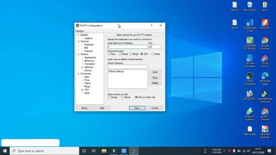Click the taskbar search box
Image resolution: width=276 pixels, height=155 pixels.
click(x=44, y=151)
